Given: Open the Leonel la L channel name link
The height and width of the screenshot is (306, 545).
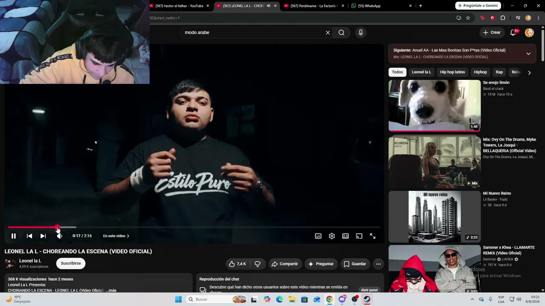Looking at the screenshot, I should [30, 261].
